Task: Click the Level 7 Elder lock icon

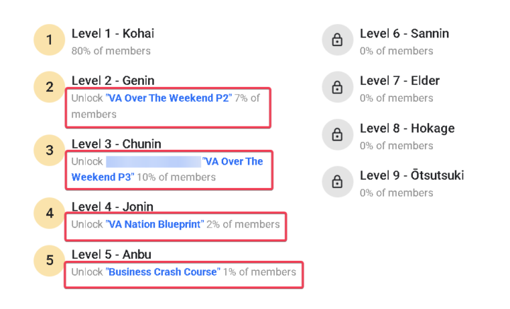Action: (337, 88)
